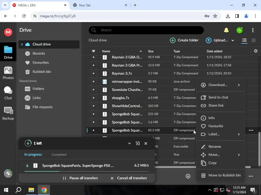Open Chrome downloads icon

click(x=228, y=16)
